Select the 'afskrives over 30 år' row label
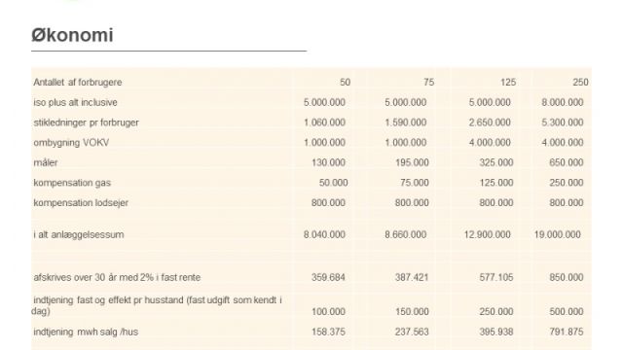Image resolution: width=623 pixels, height=350 pixels. 117,277
